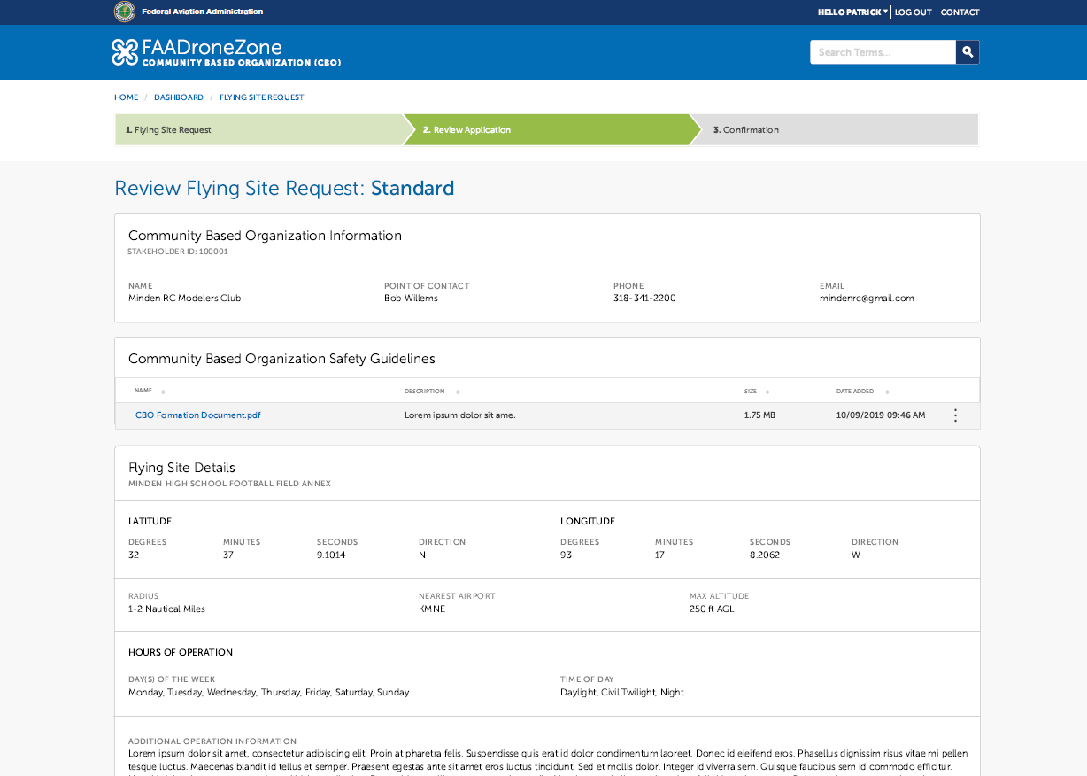Go to Dashboard breadcrumb
Image resolution: width=1087 pixels, height=776 pixels.
pyautogui.click(x=178, y=97)
